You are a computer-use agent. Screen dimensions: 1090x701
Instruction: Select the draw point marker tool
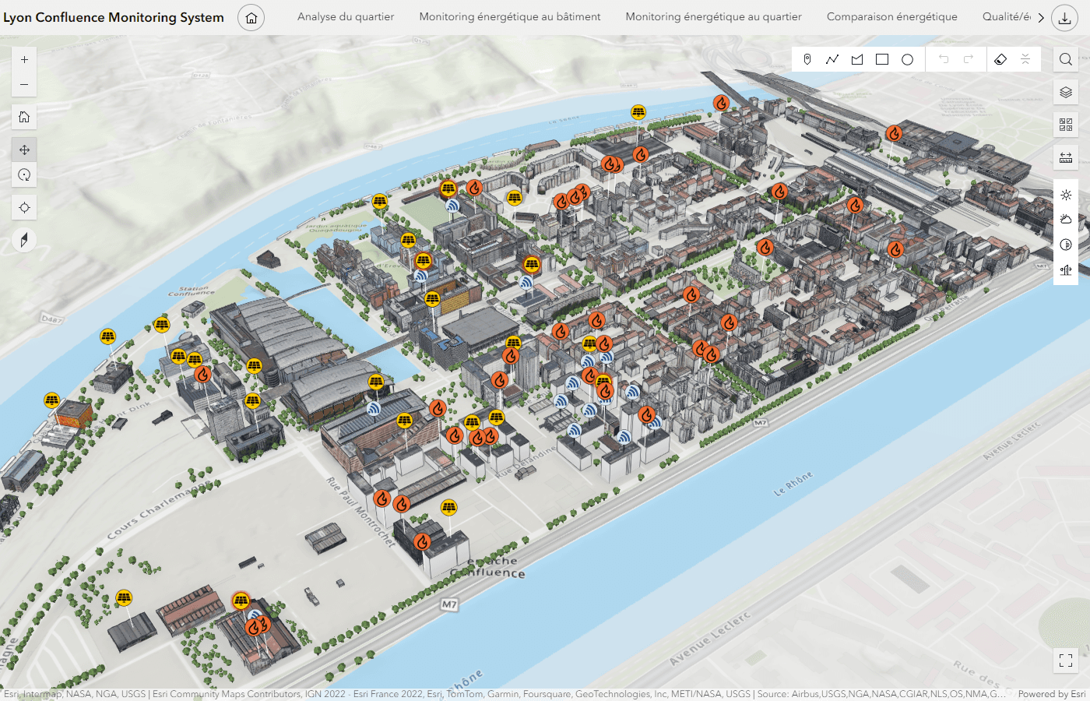click(807, 59)
